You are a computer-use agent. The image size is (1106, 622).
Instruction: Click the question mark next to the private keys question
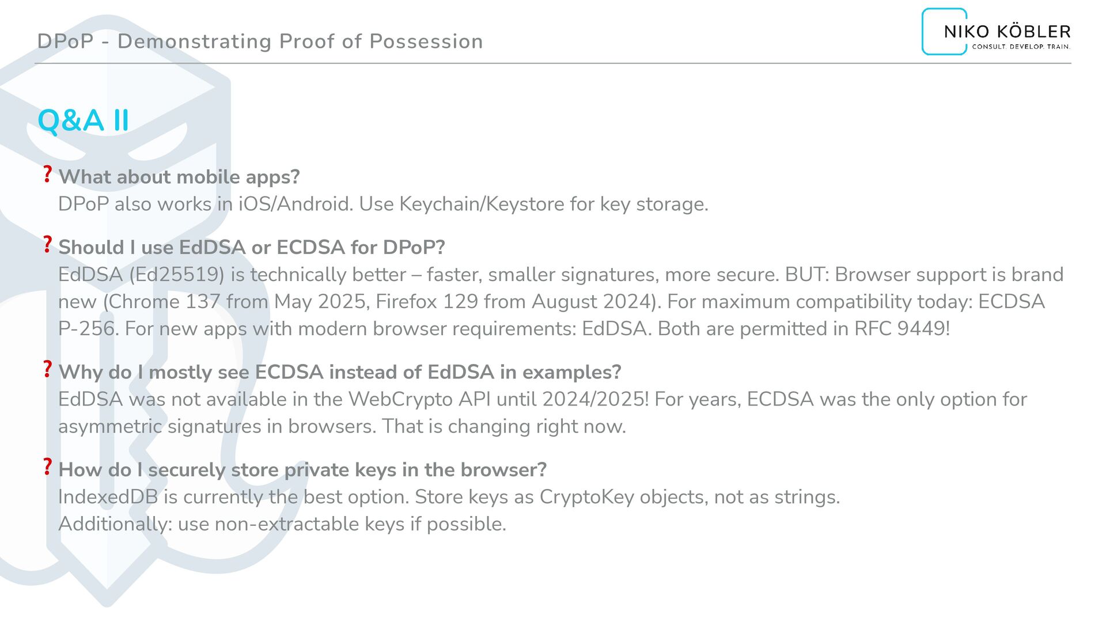pos(47,466)
